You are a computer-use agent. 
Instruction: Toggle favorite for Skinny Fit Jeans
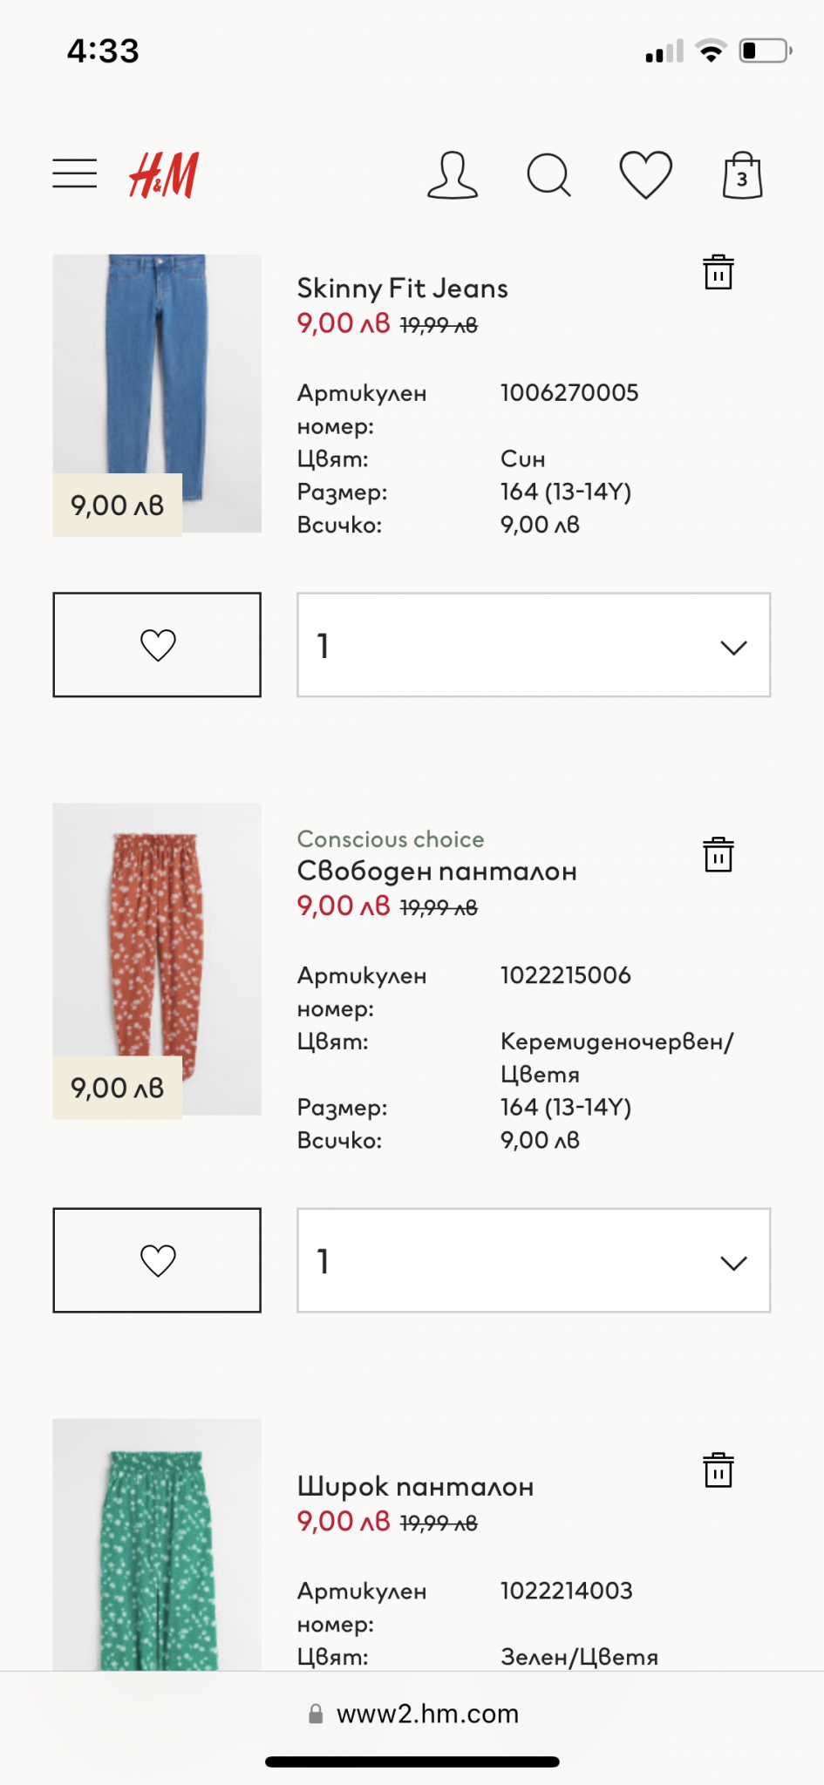[157, 645]
